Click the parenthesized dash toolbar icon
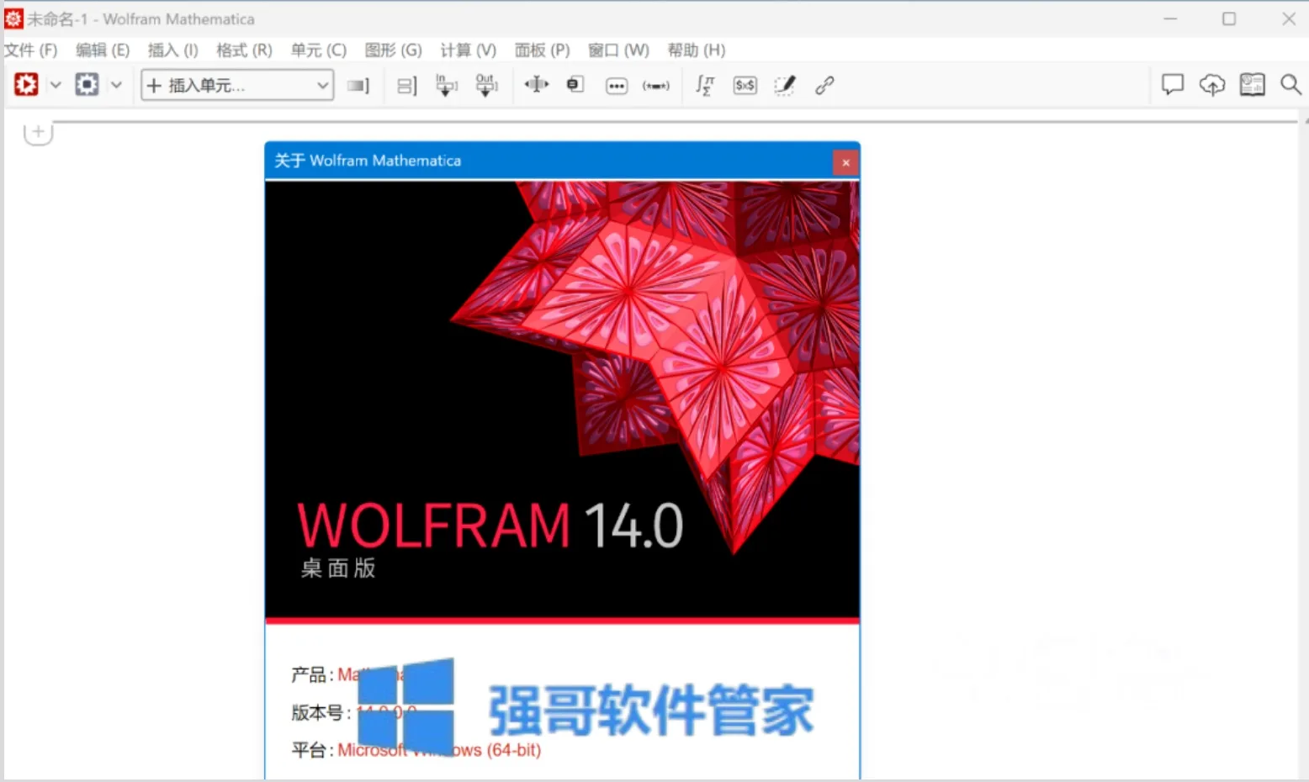Viewport: 1309px width, 782px height. point(656,86)
